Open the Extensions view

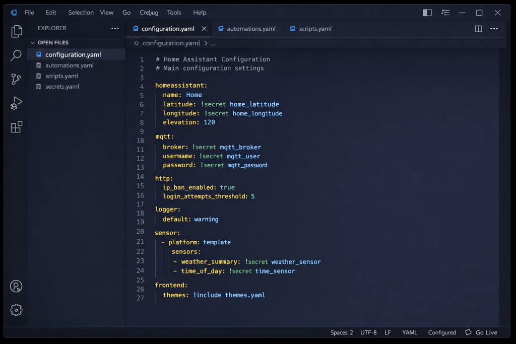coord(16,127)
